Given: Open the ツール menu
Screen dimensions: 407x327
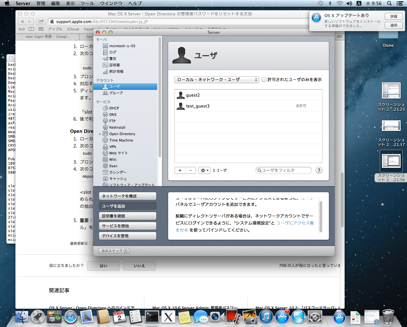Looking at the screenshot, I should click(87, 4).
